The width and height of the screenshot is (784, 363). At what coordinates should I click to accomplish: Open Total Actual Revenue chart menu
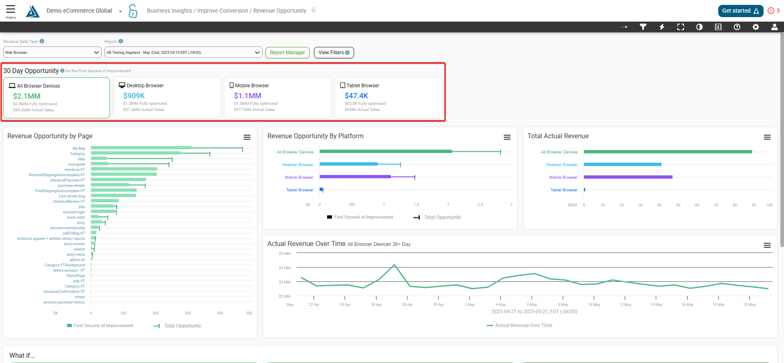[x=767, y=137]
